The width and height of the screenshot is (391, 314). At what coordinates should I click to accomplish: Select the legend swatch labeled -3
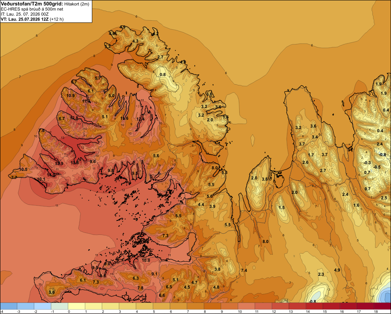(25, 306)
